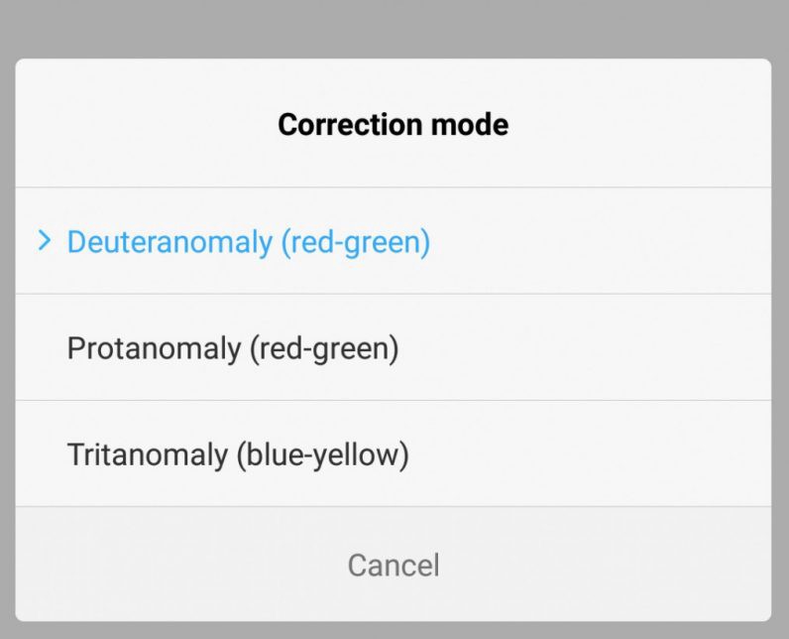Click the blue-yellow correction list item

238,454
